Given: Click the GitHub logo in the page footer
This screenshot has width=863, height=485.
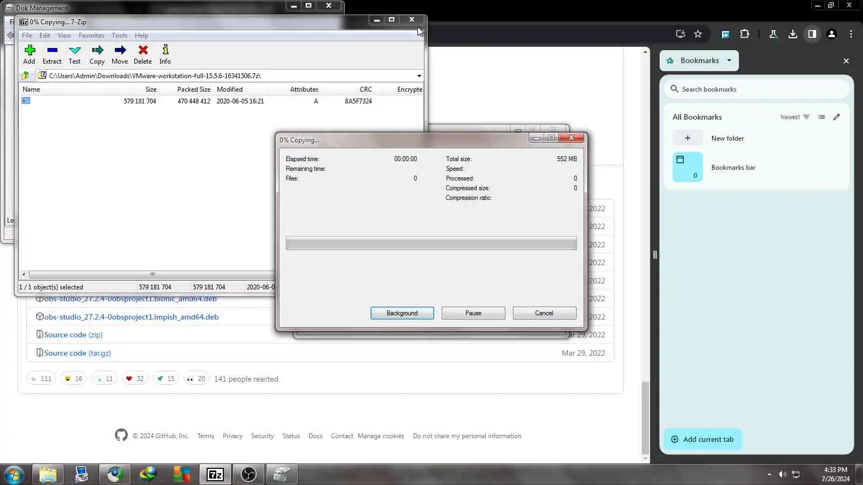Looking at the screenshot, I should point(121,435).
